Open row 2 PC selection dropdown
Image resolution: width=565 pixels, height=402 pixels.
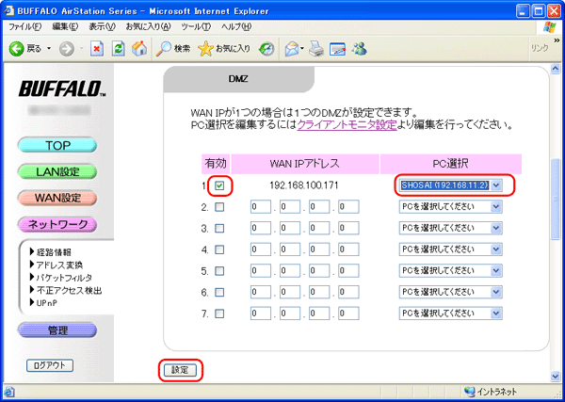450,207
